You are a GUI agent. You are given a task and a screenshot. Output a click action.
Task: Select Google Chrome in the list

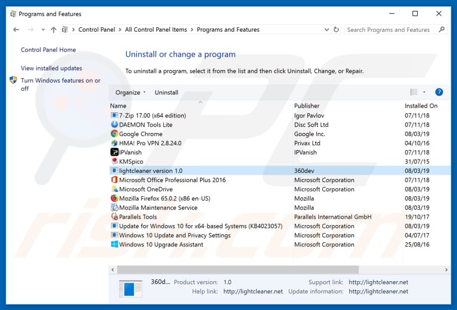[x=141, y=134]
